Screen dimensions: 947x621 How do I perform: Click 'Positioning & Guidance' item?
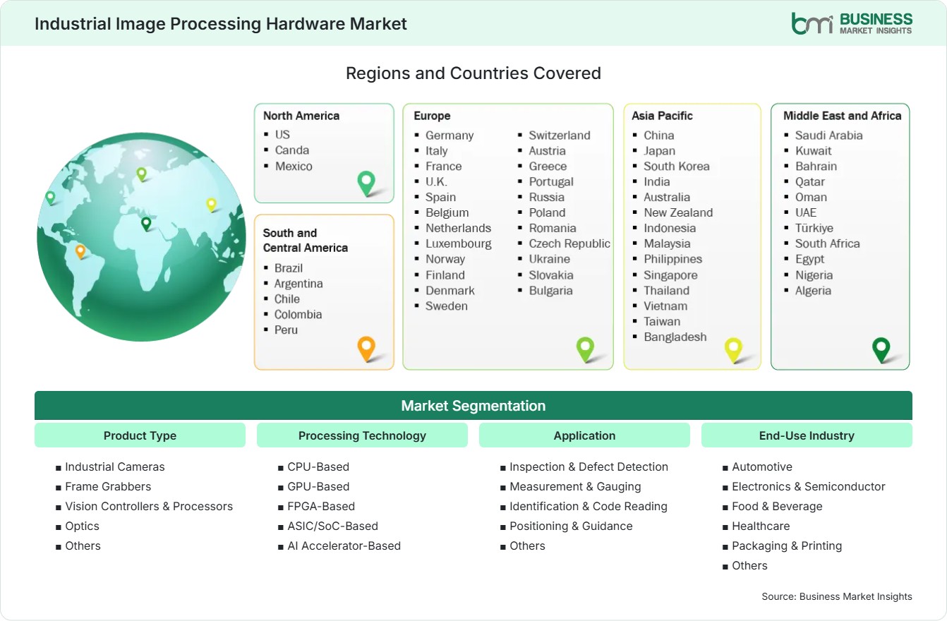(x=572, y=526)
